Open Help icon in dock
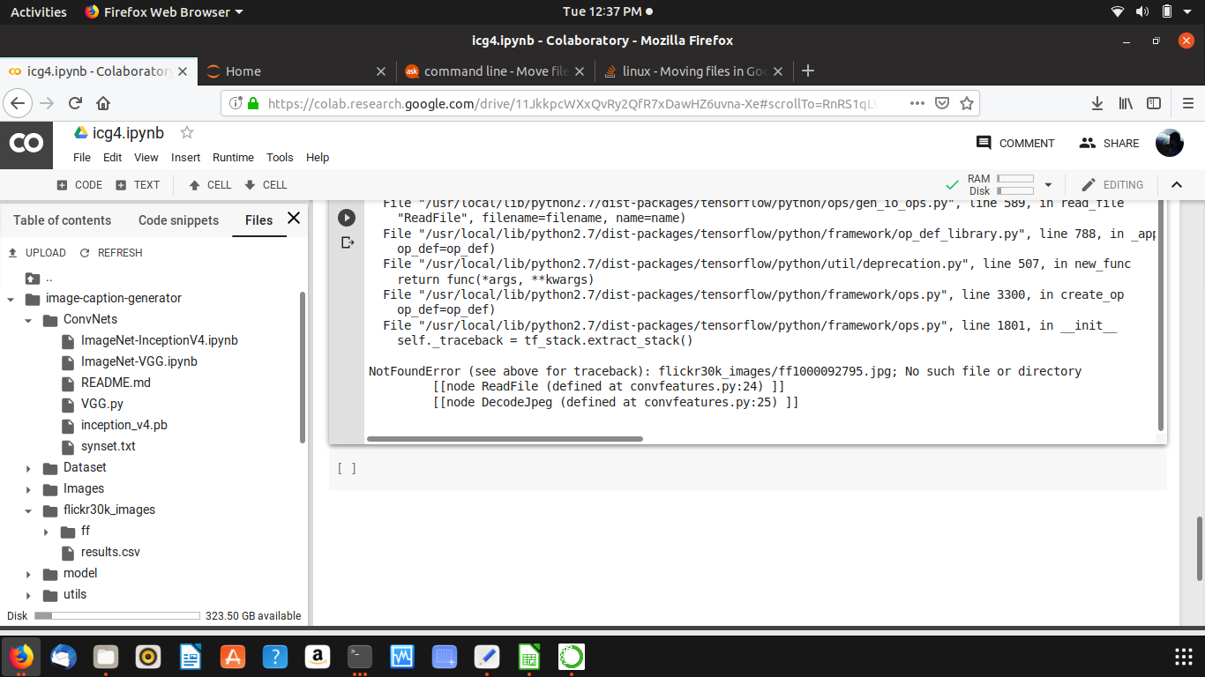Screen dimensions: 1205x677 point(275,657)
